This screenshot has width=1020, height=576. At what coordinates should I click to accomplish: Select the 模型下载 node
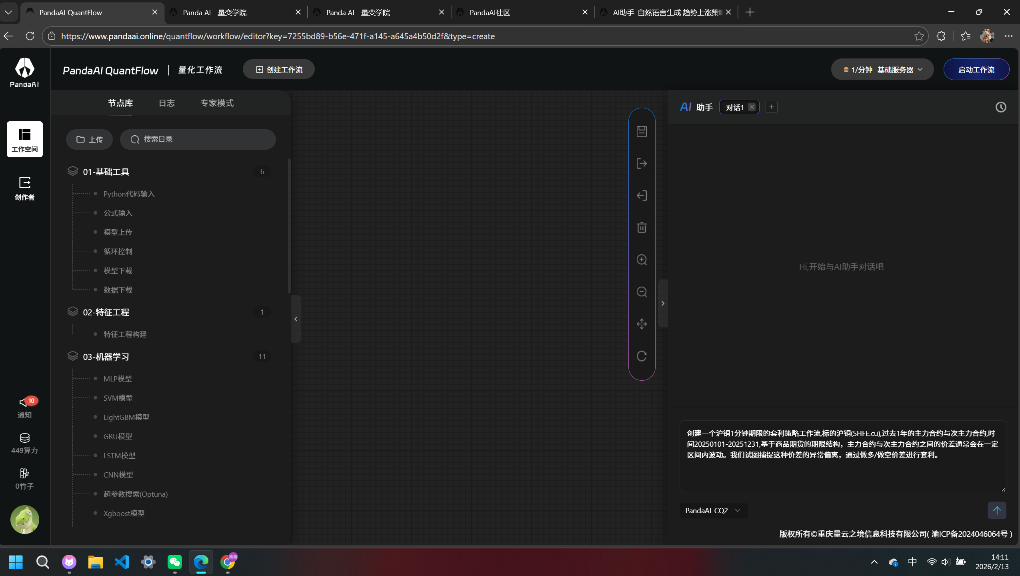[x=118, y=271]
